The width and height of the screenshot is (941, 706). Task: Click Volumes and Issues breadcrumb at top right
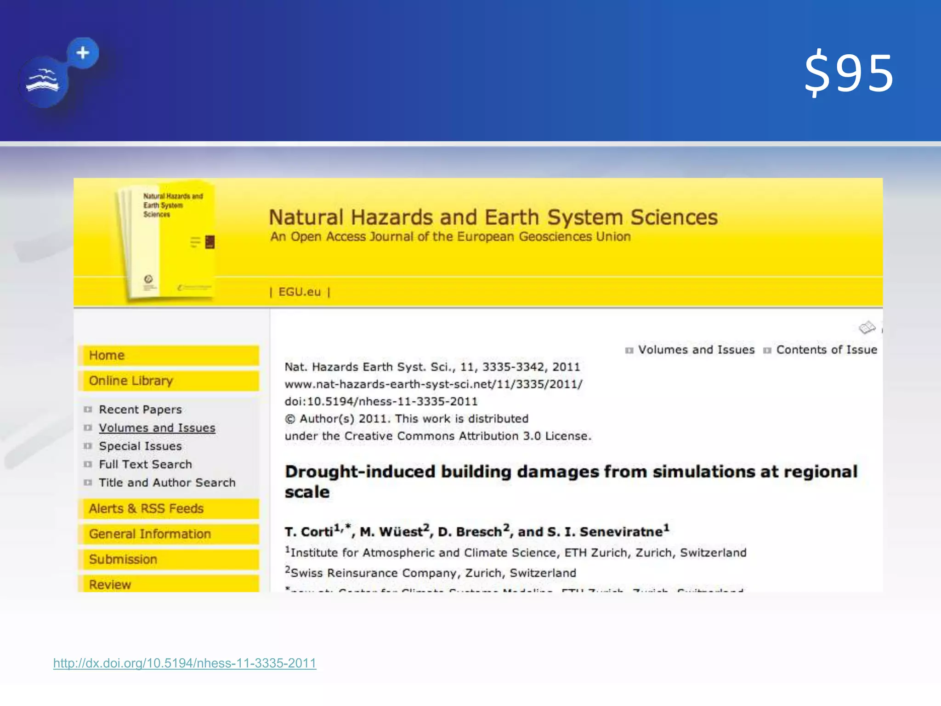pyautogui.click(x=696, y=350)
